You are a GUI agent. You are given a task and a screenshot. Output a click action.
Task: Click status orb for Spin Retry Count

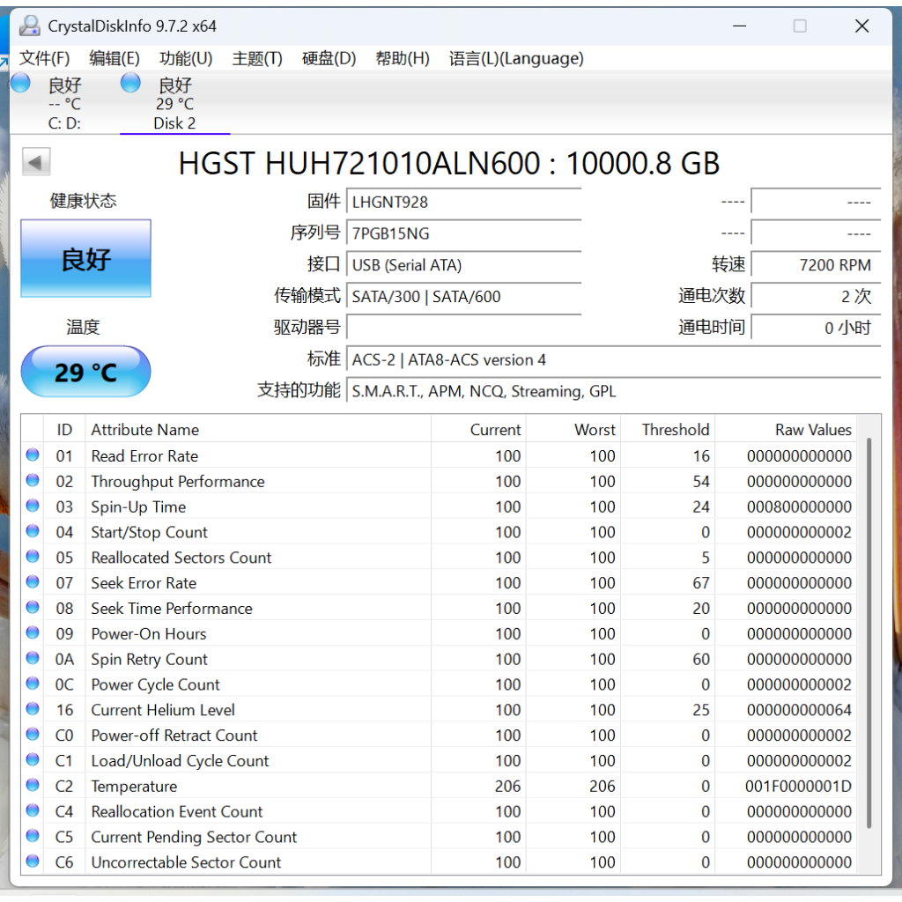[33, 658]
